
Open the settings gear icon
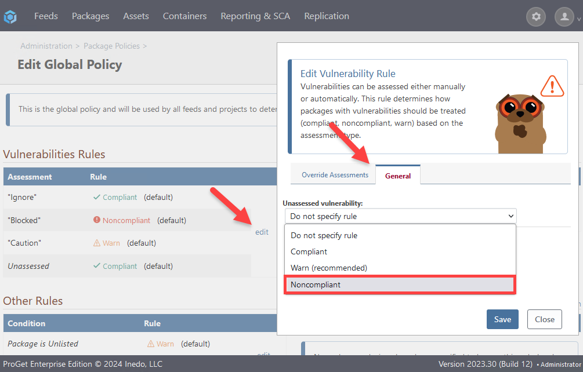tap(536, 17)
